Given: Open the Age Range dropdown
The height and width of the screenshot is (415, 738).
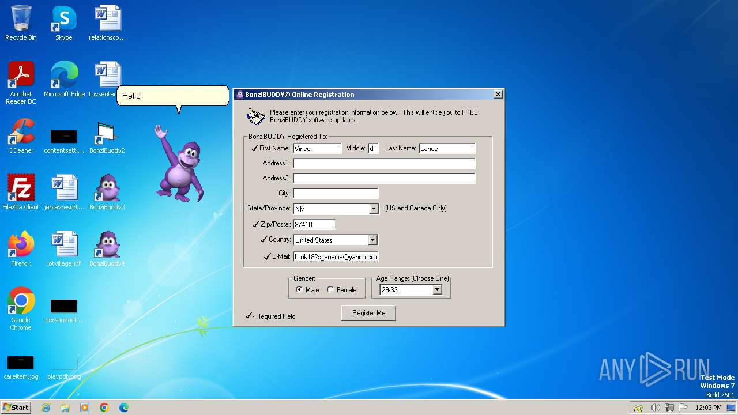Looking at the screenshot, I should click(x=437, y=289).
